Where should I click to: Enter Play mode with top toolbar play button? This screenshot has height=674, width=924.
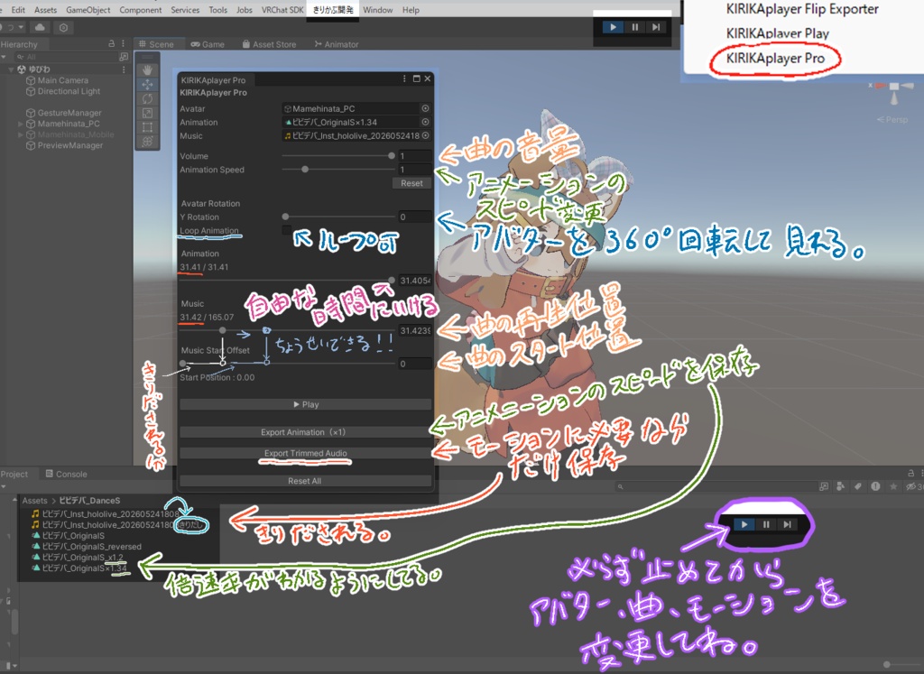(x=613, y=27)
